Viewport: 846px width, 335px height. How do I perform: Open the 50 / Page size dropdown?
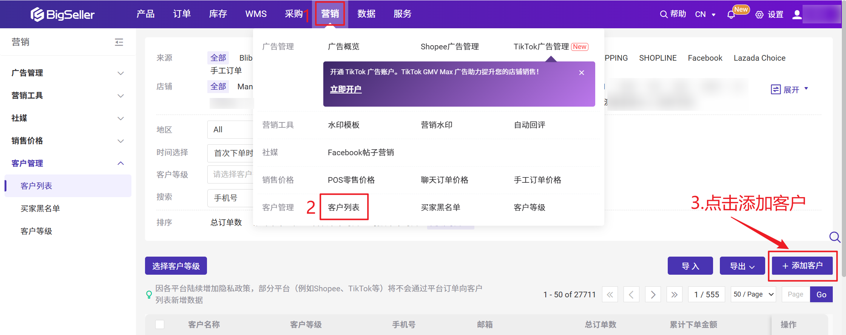coord(753,294)
